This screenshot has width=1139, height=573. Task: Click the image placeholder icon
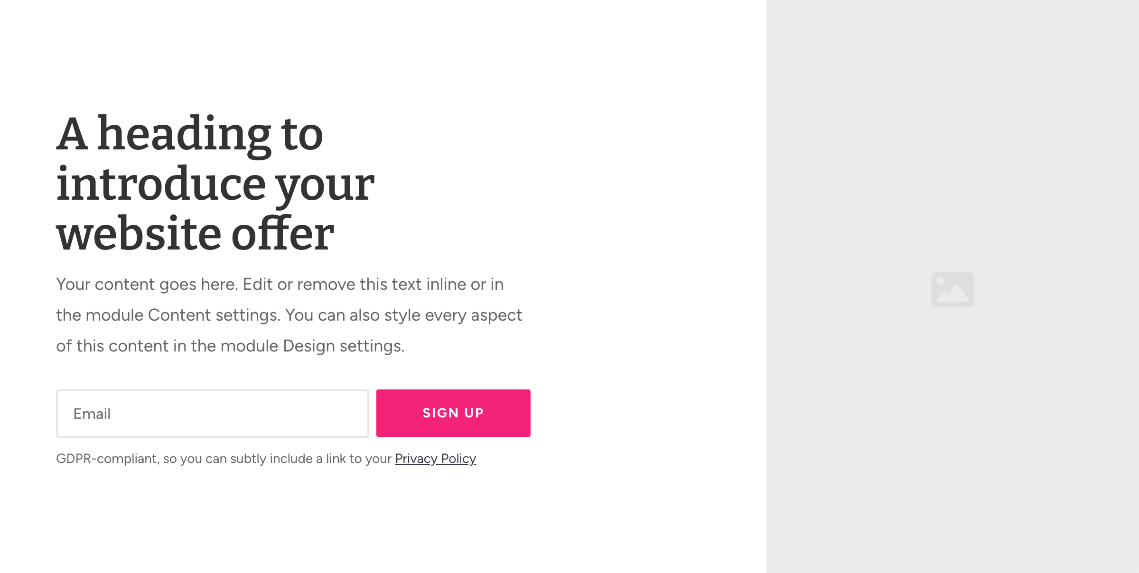coord(952,289)
